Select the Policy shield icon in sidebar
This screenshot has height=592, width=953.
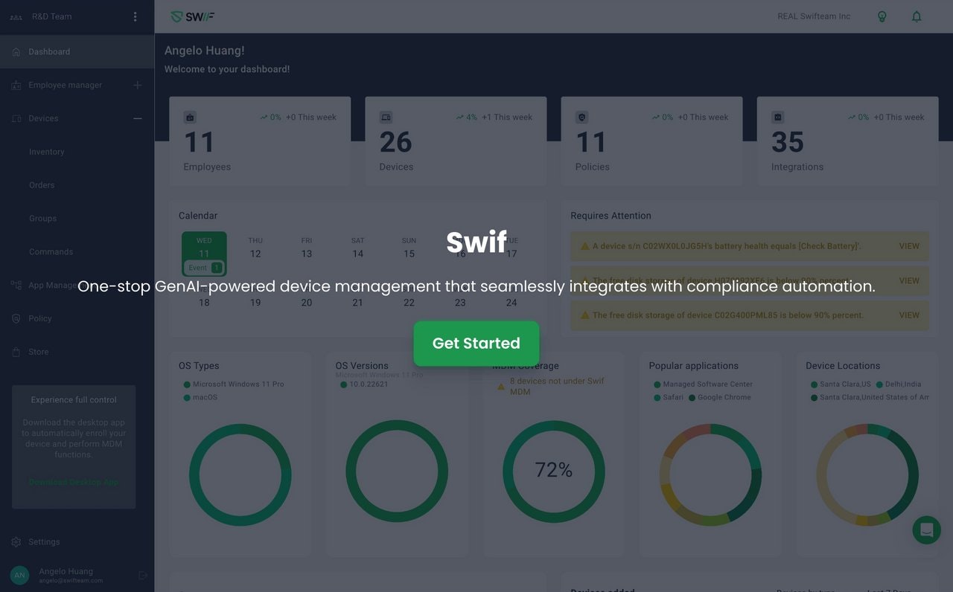[x=16, y=318]
